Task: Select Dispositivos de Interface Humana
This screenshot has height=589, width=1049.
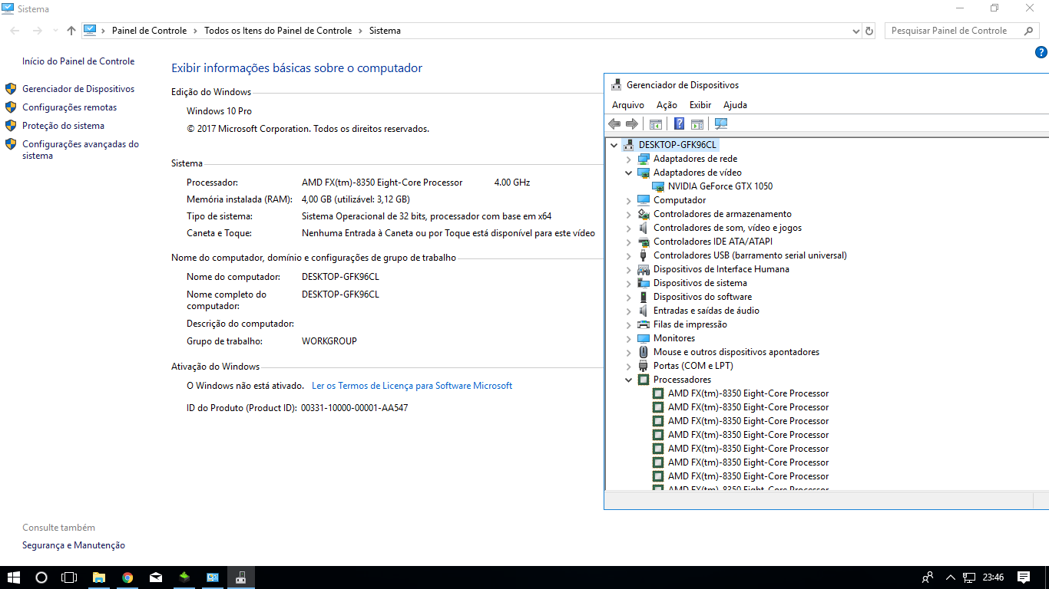Action: [721, 269]
